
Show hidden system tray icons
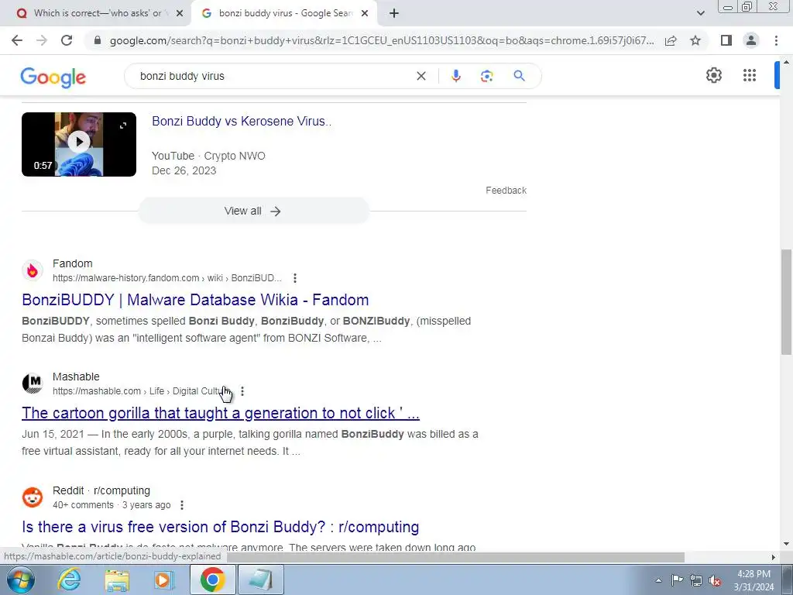pos(658,580)
